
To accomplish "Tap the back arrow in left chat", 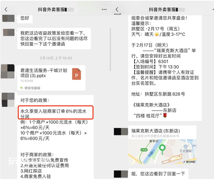I will tap(6, 9).
